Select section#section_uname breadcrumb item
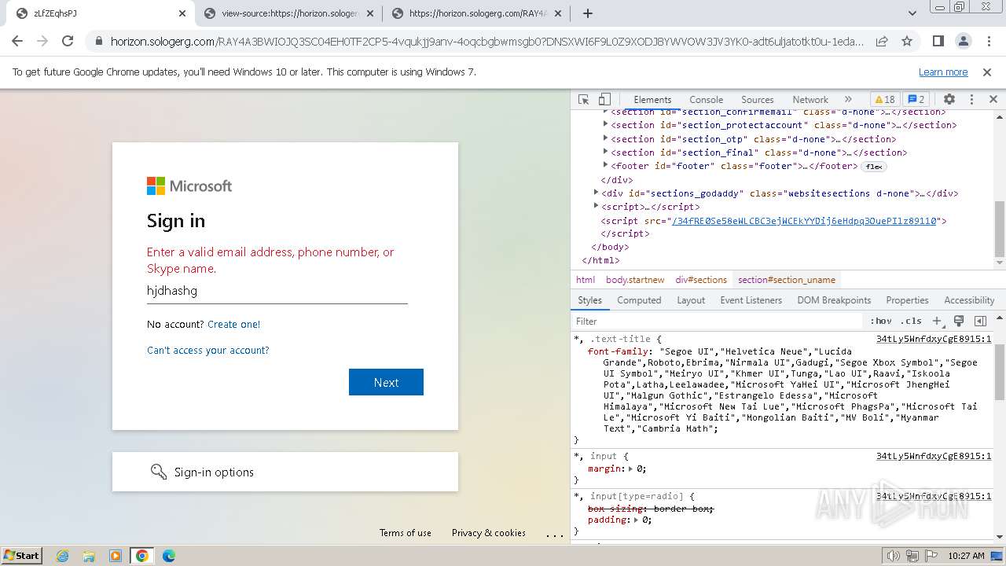This screenshot has height=566, width=1006. click(x=787, y=280)
